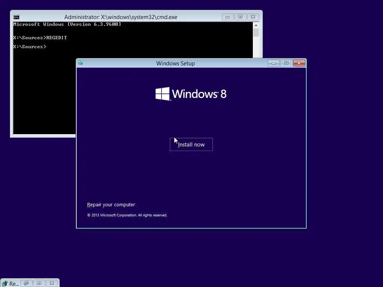383x287 pixels.
Task: Click the Windows Setup title bar icon
Action: point(80,63)
